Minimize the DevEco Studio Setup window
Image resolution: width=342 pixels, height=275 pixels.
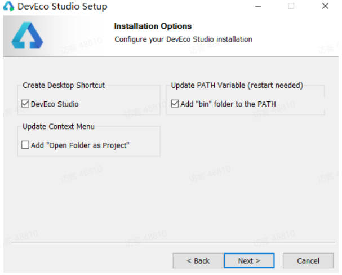coord(258,7)
